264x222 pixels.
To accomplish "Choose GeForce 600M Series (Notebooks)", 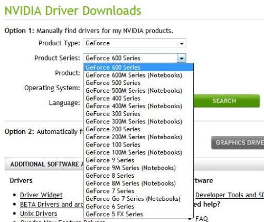I will tap(138, 75).
